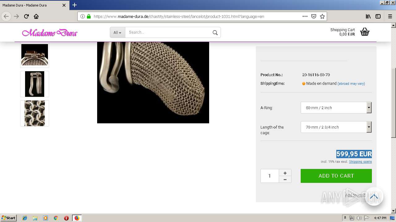Click ADD TO CART button

coord(336,176)
